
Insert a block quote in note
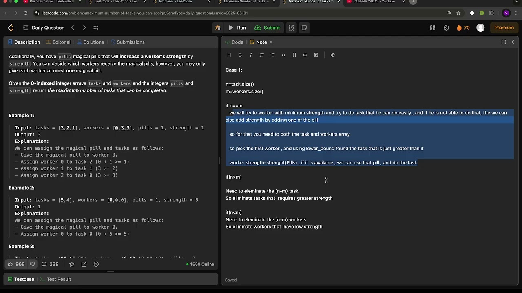283,55
